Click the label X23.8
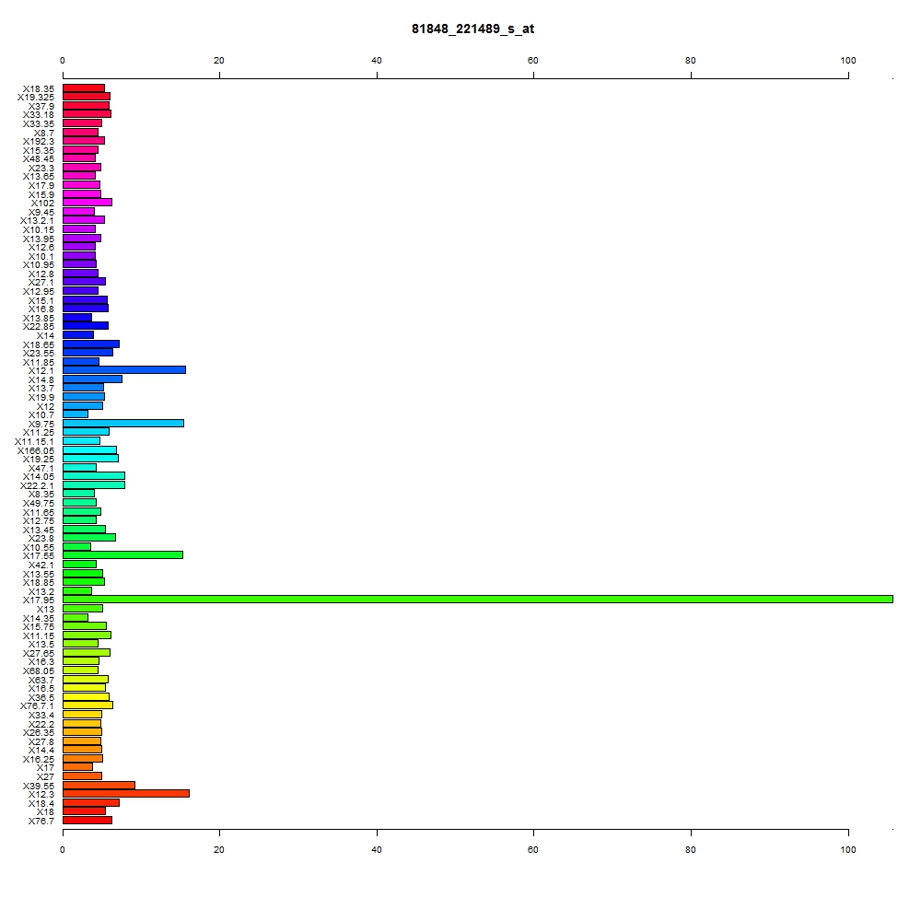This screenshot has width=921, height=921. pos(41,538)
